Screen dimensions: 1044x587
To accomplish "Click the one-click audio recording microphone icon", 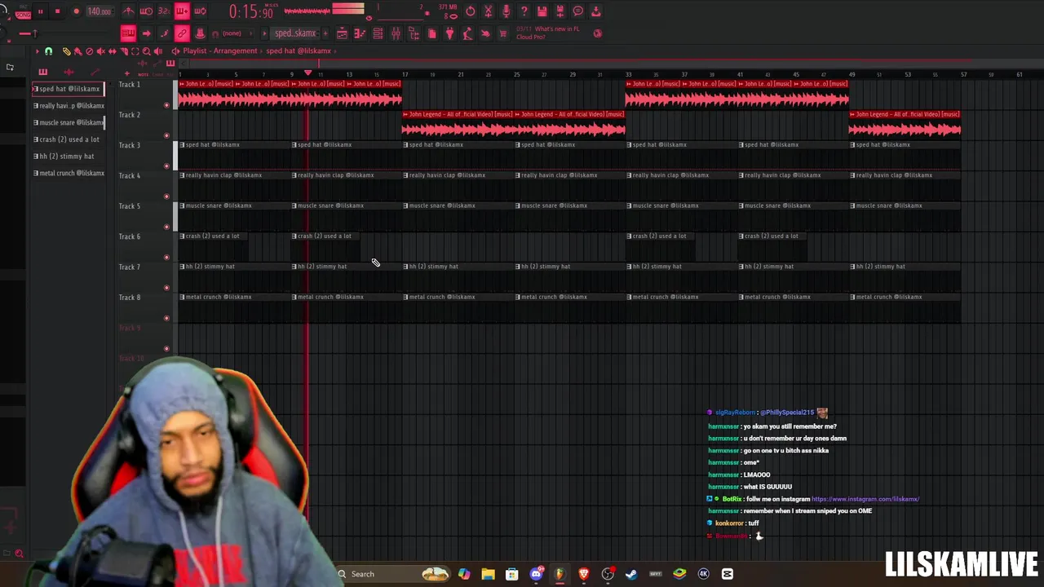I will click(x=507, y=11).
